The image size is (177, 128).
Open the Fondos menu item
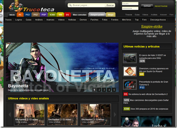click(x=114, y=20)
